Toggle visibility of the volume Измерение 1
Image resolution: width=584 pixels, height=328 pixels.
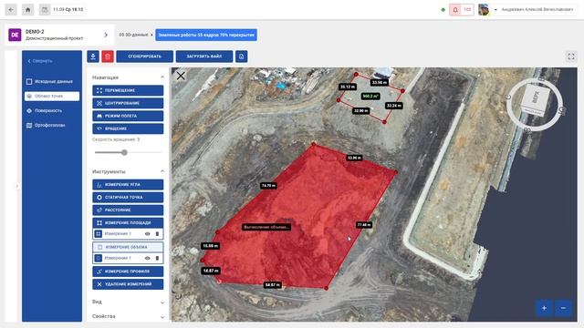[148, 258]
